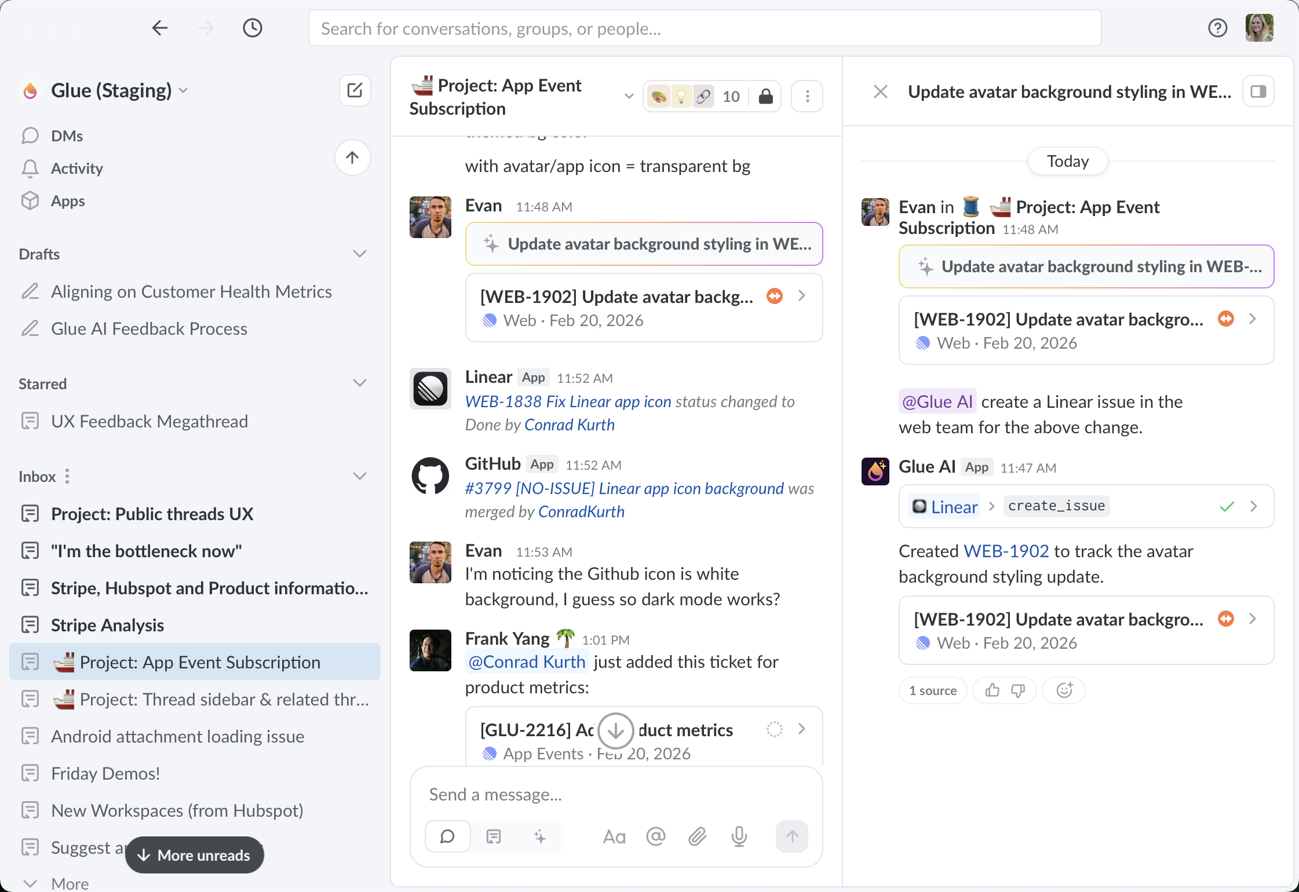
Task: Click the mention @ icon in composer
Action: click(x=656, y=836)
